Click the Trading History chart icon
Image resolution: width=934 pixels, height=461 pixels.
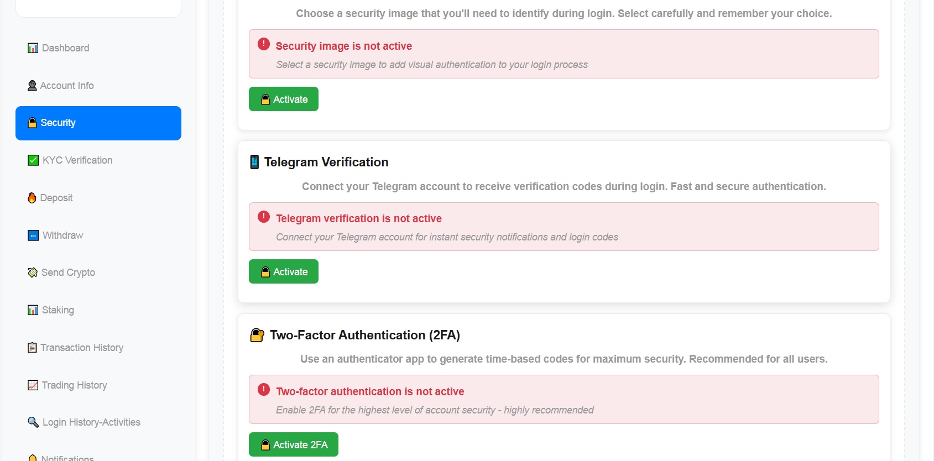(33, 385)
